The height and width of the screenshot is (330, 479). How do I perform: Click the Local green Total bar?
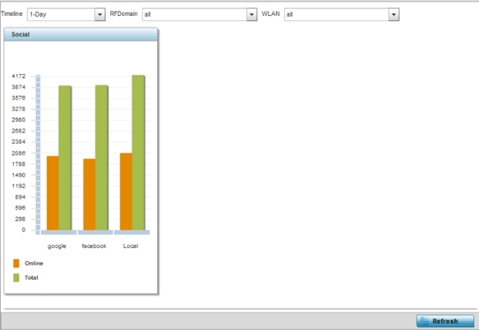(x=138, y=153)
